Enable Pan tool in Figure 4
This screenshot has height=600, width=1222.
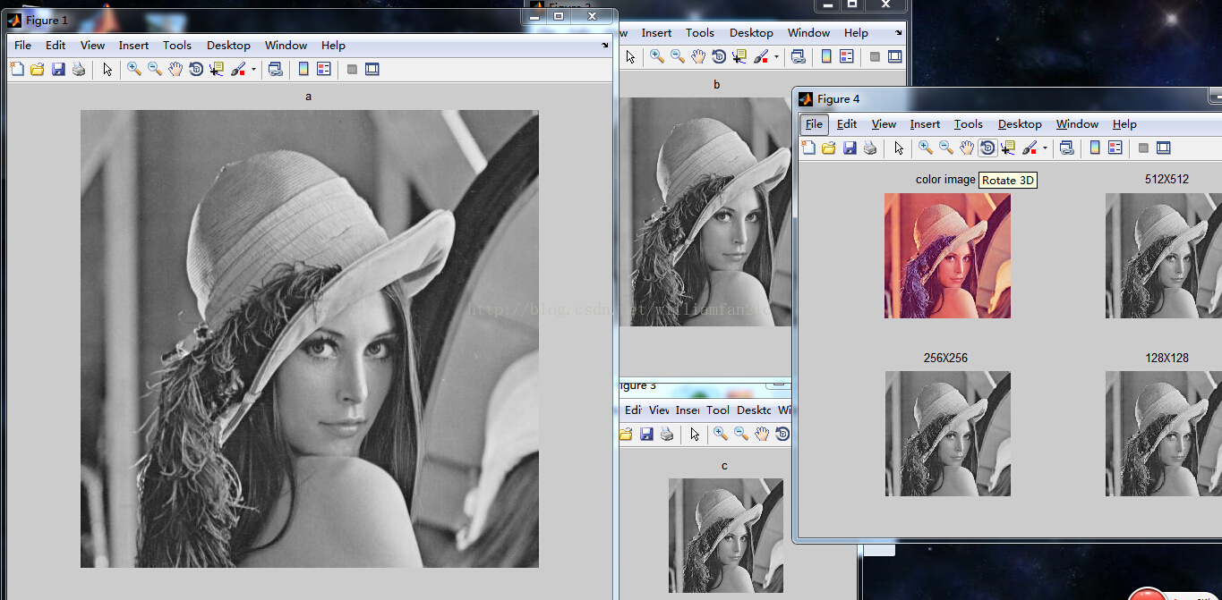pyautogui.click(x=967, y=148)
